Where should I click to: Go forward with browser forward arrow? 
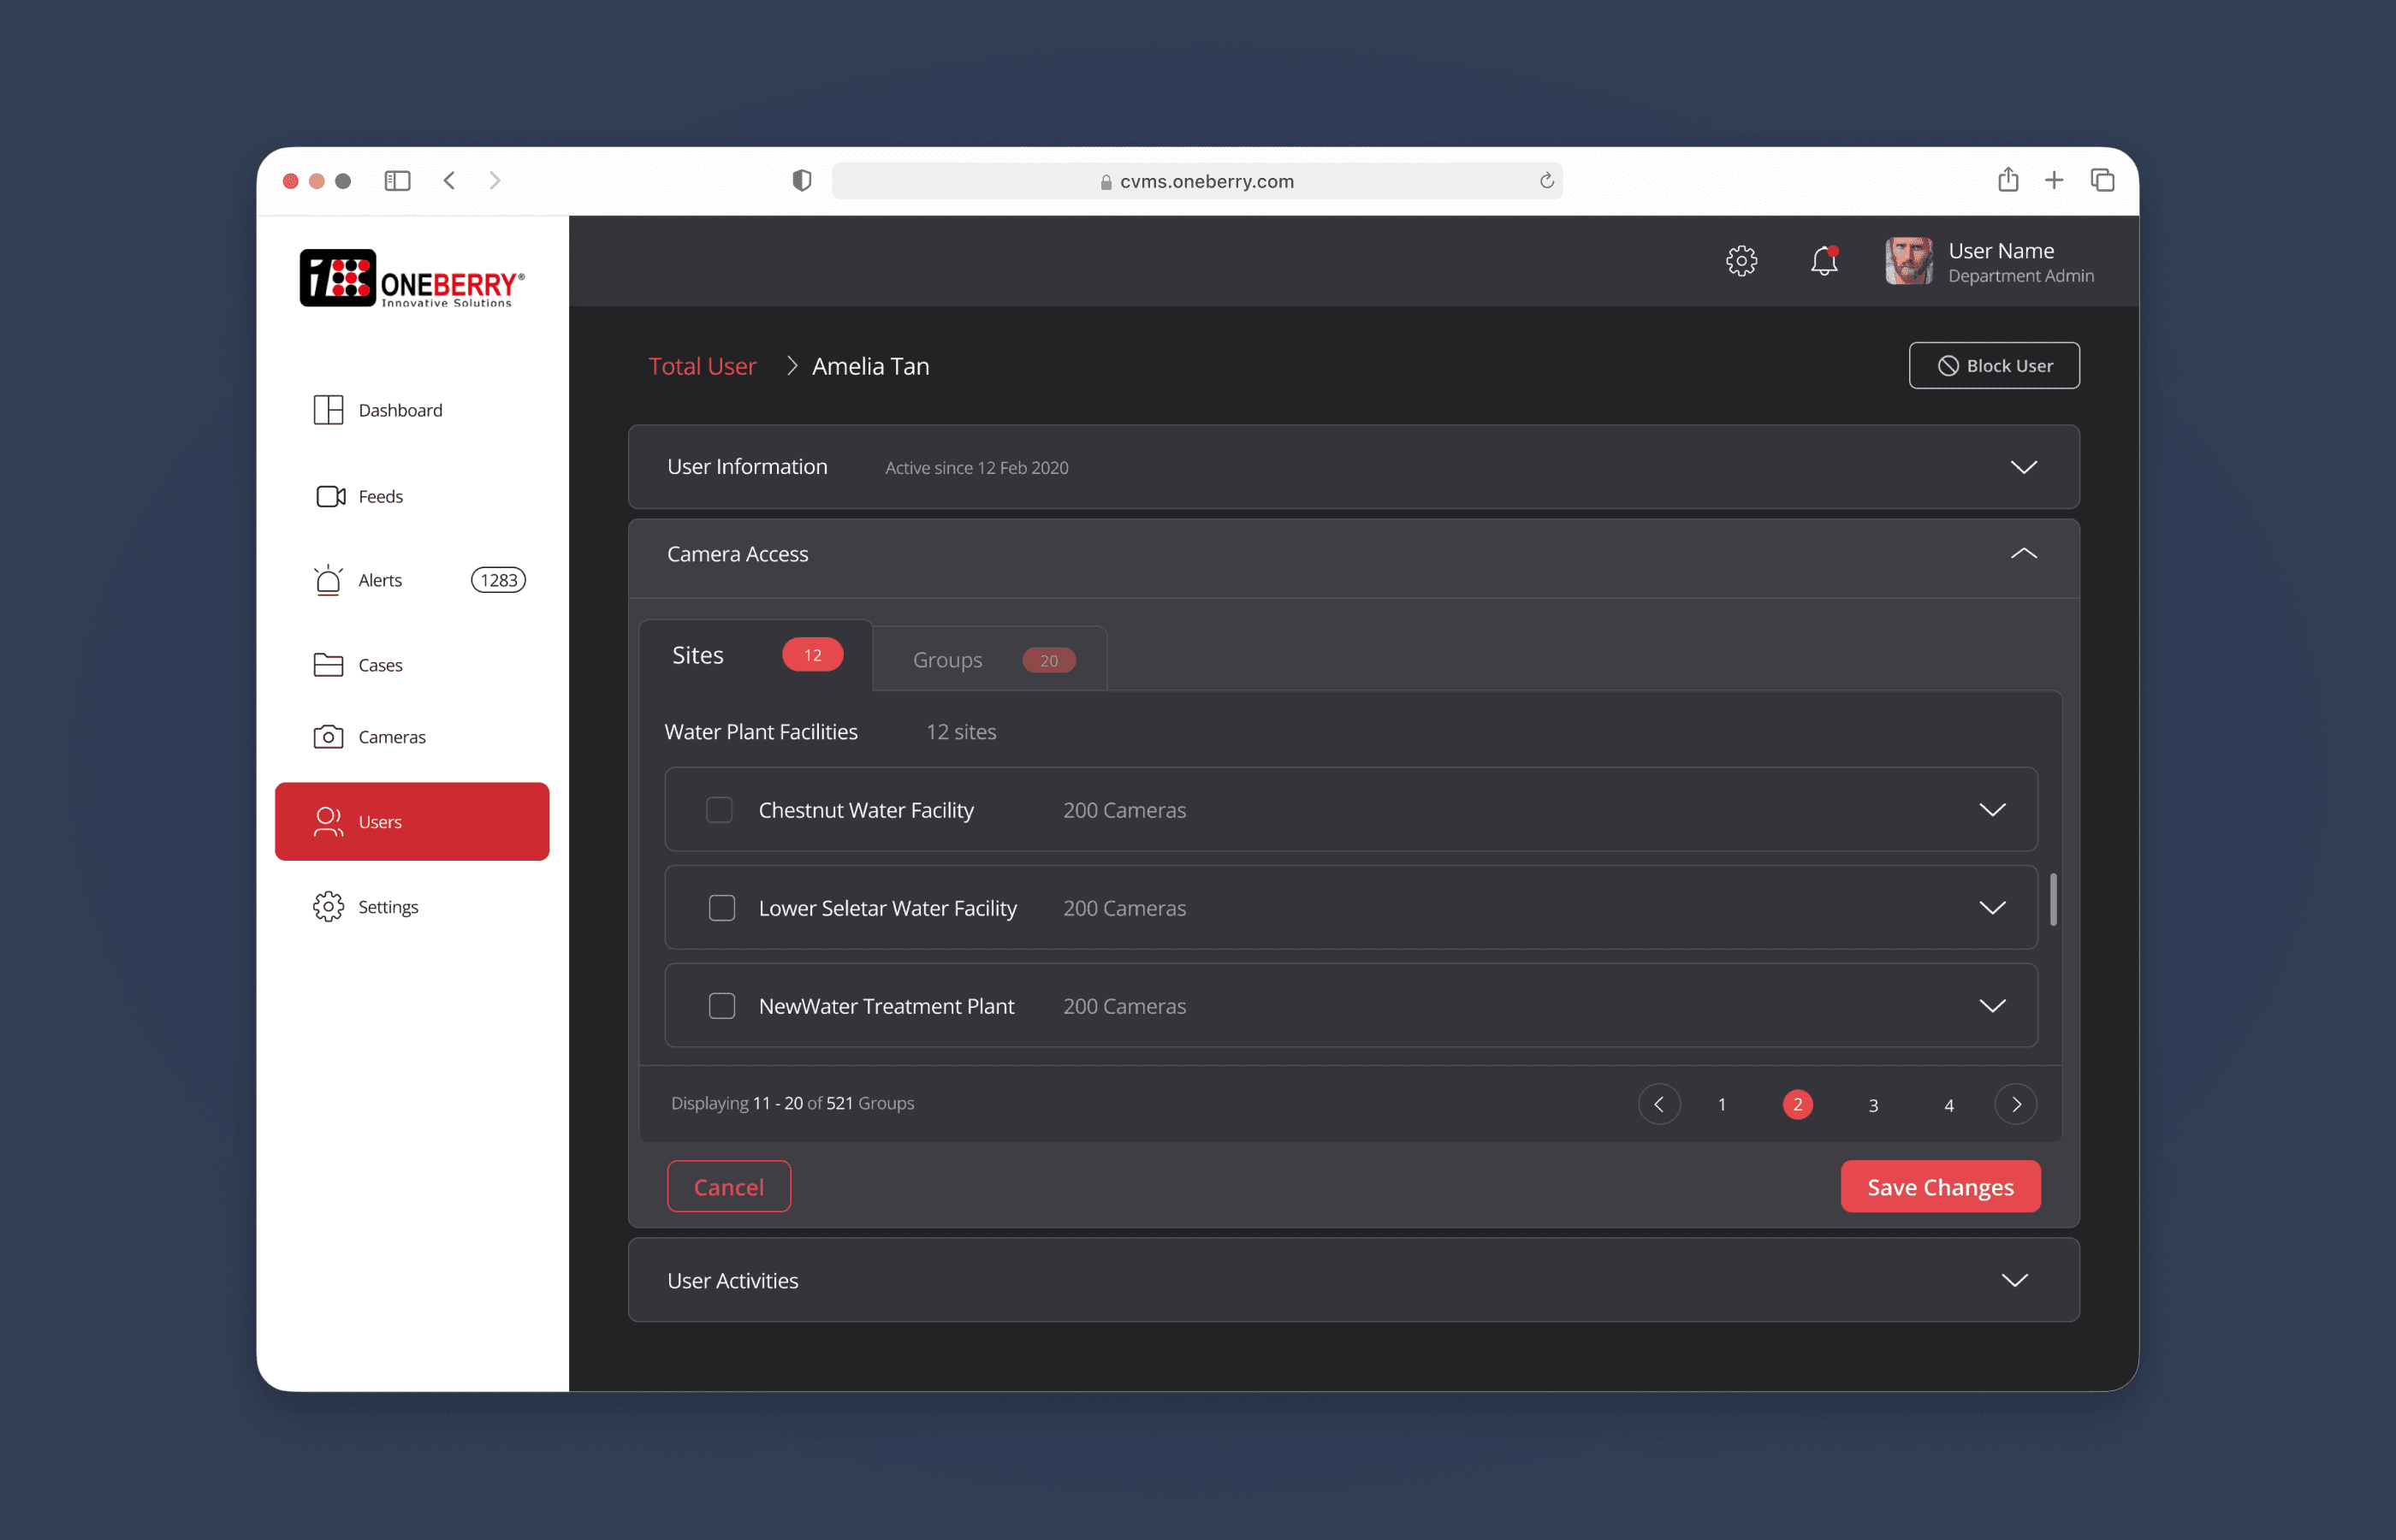(x=495, y=181)
